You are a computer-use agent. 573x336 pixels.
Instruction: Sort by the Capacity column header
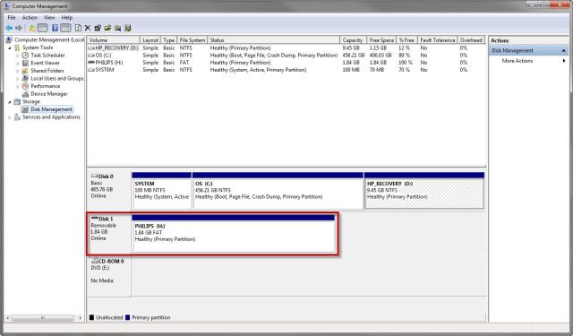point(353,39)
